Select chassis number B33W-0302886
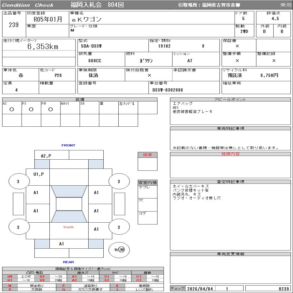The image size is (293, 293). pos(167,90)
